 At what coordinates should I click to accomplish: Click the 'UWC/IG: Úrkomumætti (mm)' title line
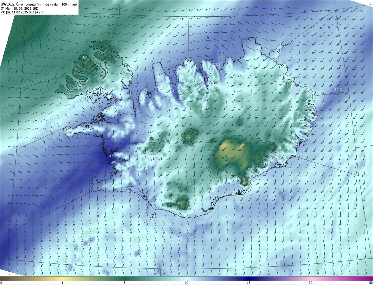pos(39,4)
